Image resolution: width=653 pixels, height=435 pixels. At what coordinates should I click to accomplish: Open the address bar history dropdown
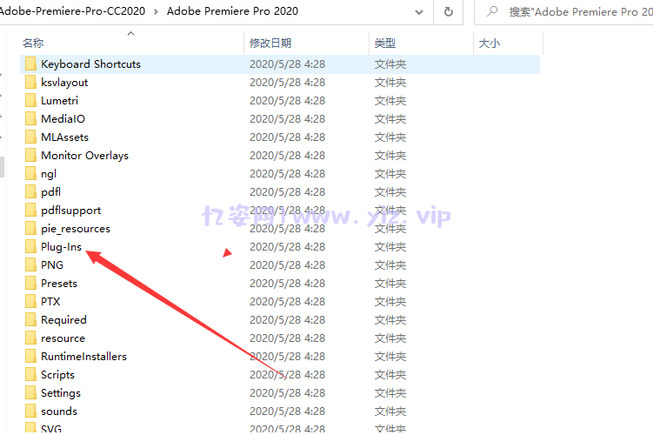tap(419, 12)
